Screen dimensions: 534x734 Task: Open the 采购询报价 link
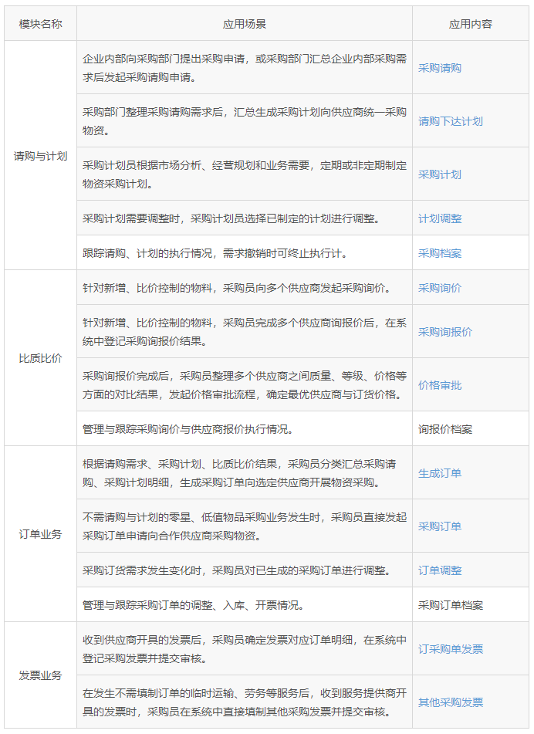[x=445, y=332]
